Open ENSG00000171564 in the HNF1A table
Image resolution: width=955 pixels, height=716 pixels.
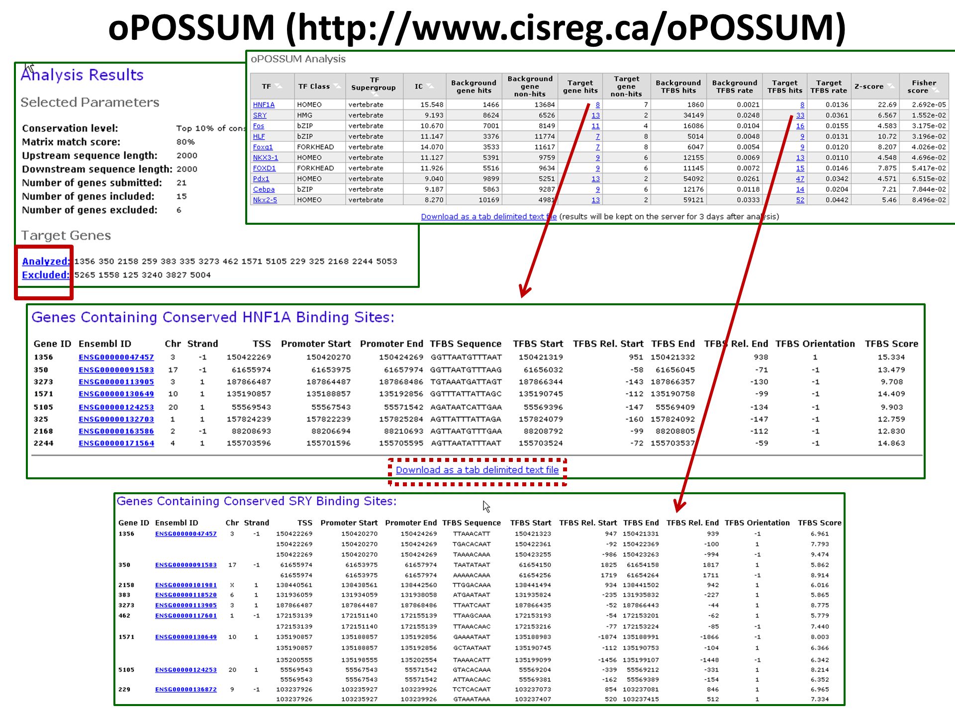pyautogui.click(x=116, y=443)
